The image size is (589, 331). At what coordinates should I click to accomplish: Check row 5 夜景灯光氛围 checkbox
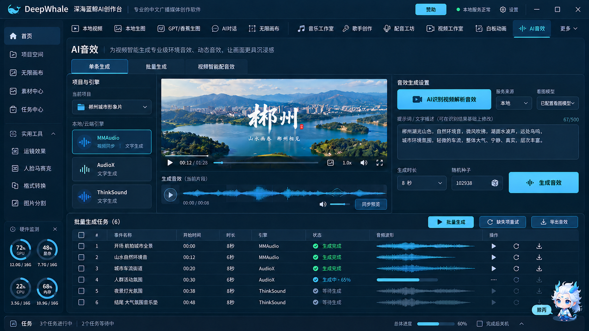pos(81,291)
